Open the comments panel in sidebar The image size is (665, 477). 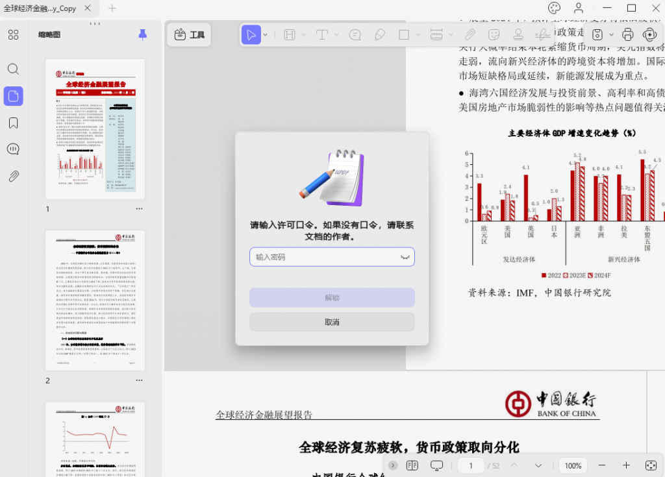13,149
